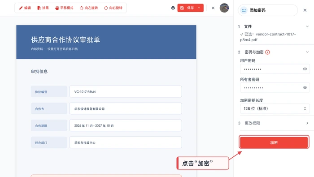Click the 添加密码 panel icon

(244, 10)
